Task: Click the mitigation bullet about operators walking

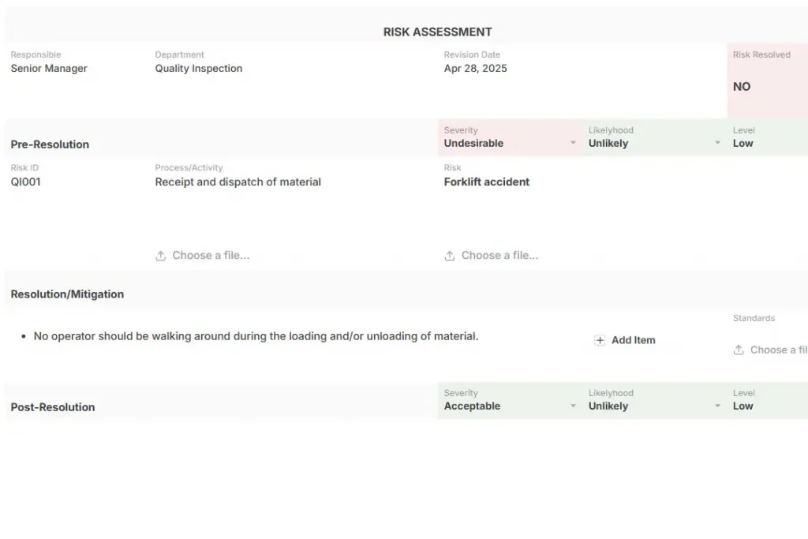Action: tap(255, 335)
